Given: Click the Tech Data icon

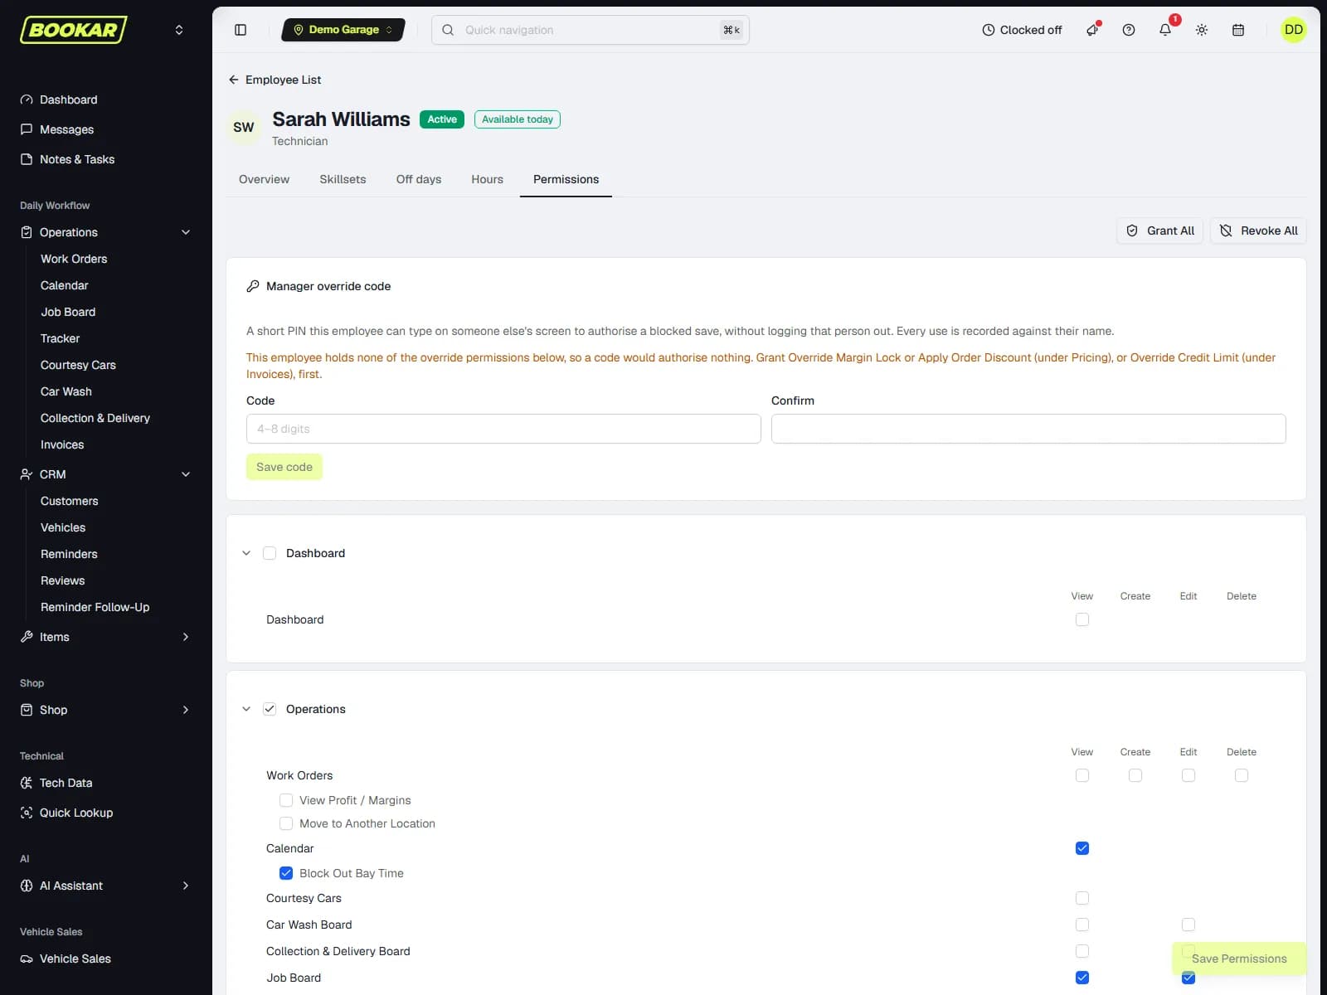Looking at the screenshot, I should coord(27,783).
